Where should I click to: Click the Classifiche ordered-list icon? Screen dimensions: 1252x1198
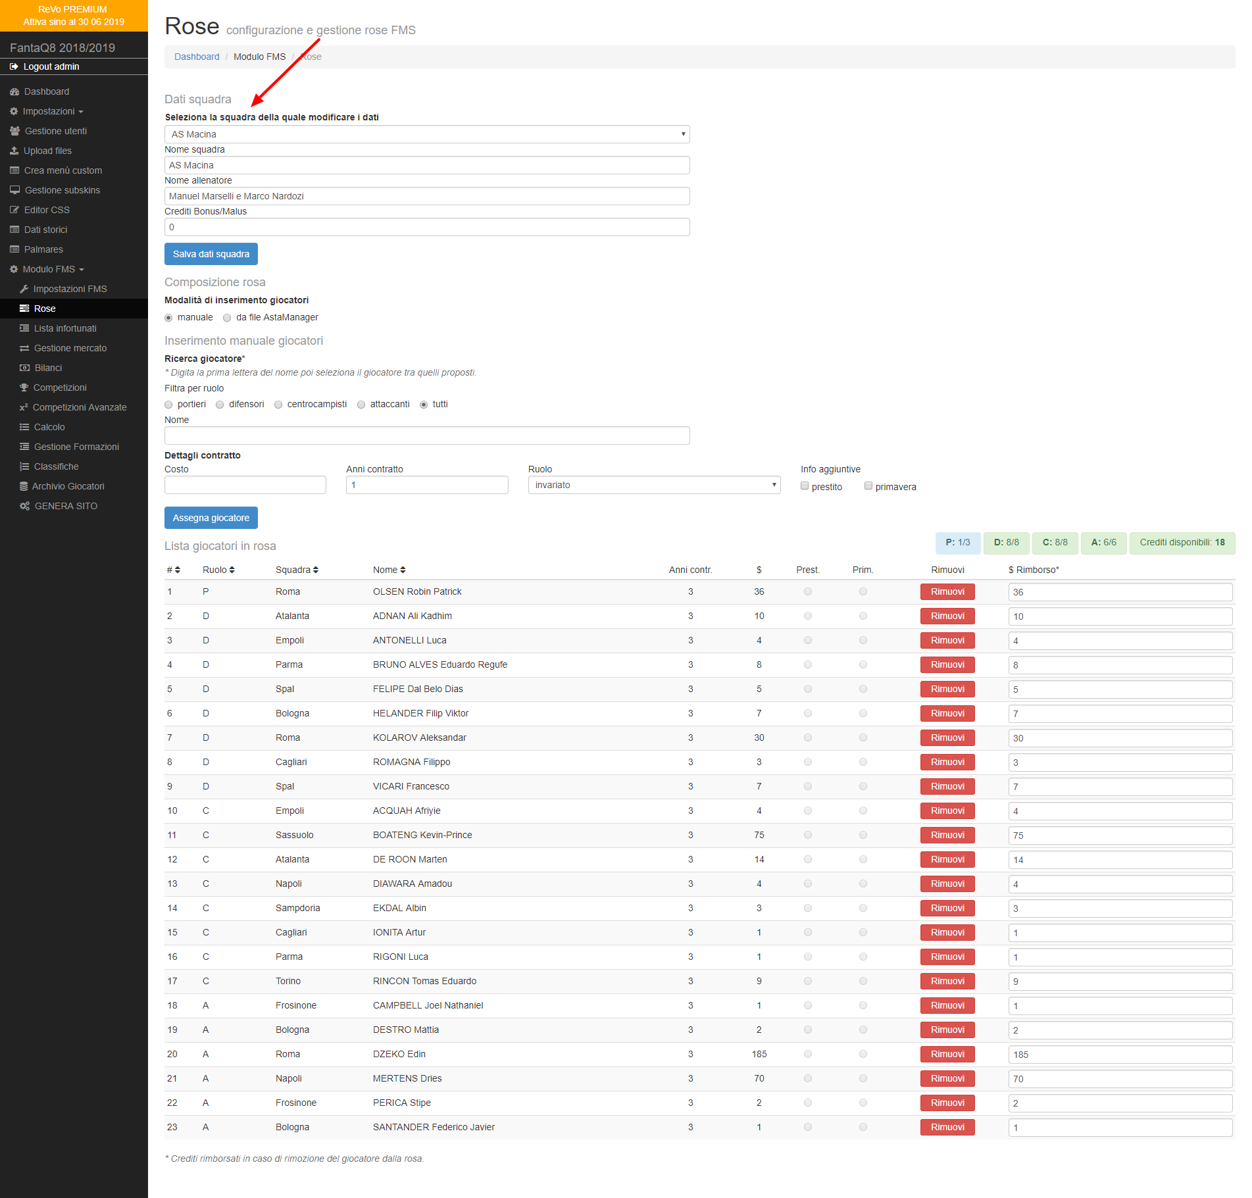click(x=24, y=466)
